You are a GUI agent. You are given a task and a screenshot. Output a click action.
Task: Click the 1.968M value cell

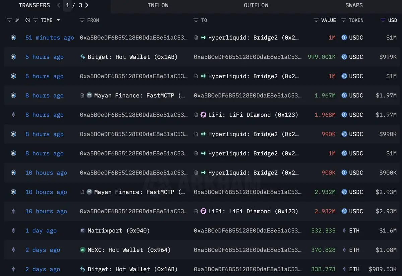click(325, 115)
